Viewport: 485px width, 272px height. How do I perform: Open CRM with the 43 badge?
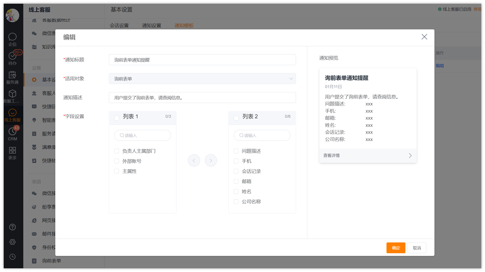pyautogui.click(x=12, y=134)
